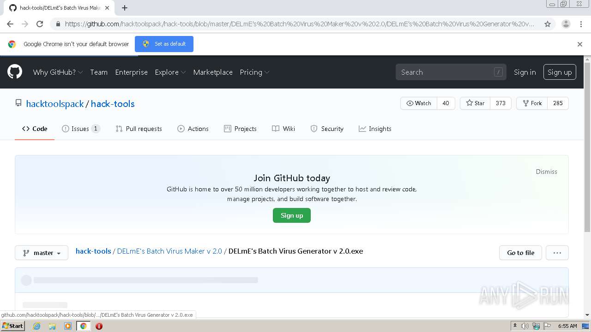Open Windows Start menu
The height and width of the screenshot is (332, 591).
coord(12,326)
